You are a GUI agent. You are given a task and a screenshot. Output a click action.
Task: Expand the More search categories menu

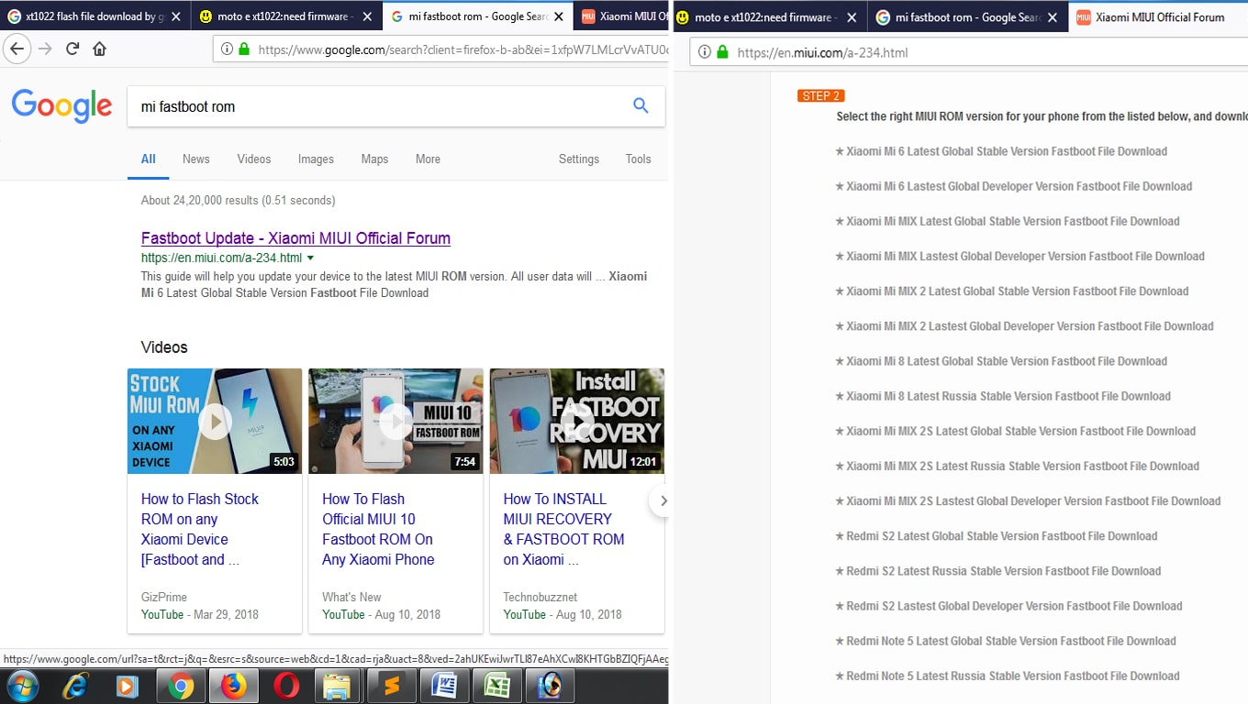coord(428,159)
